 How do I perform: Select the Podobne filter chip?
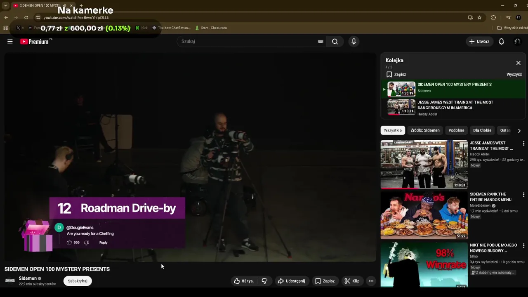(x=456, y=130)
